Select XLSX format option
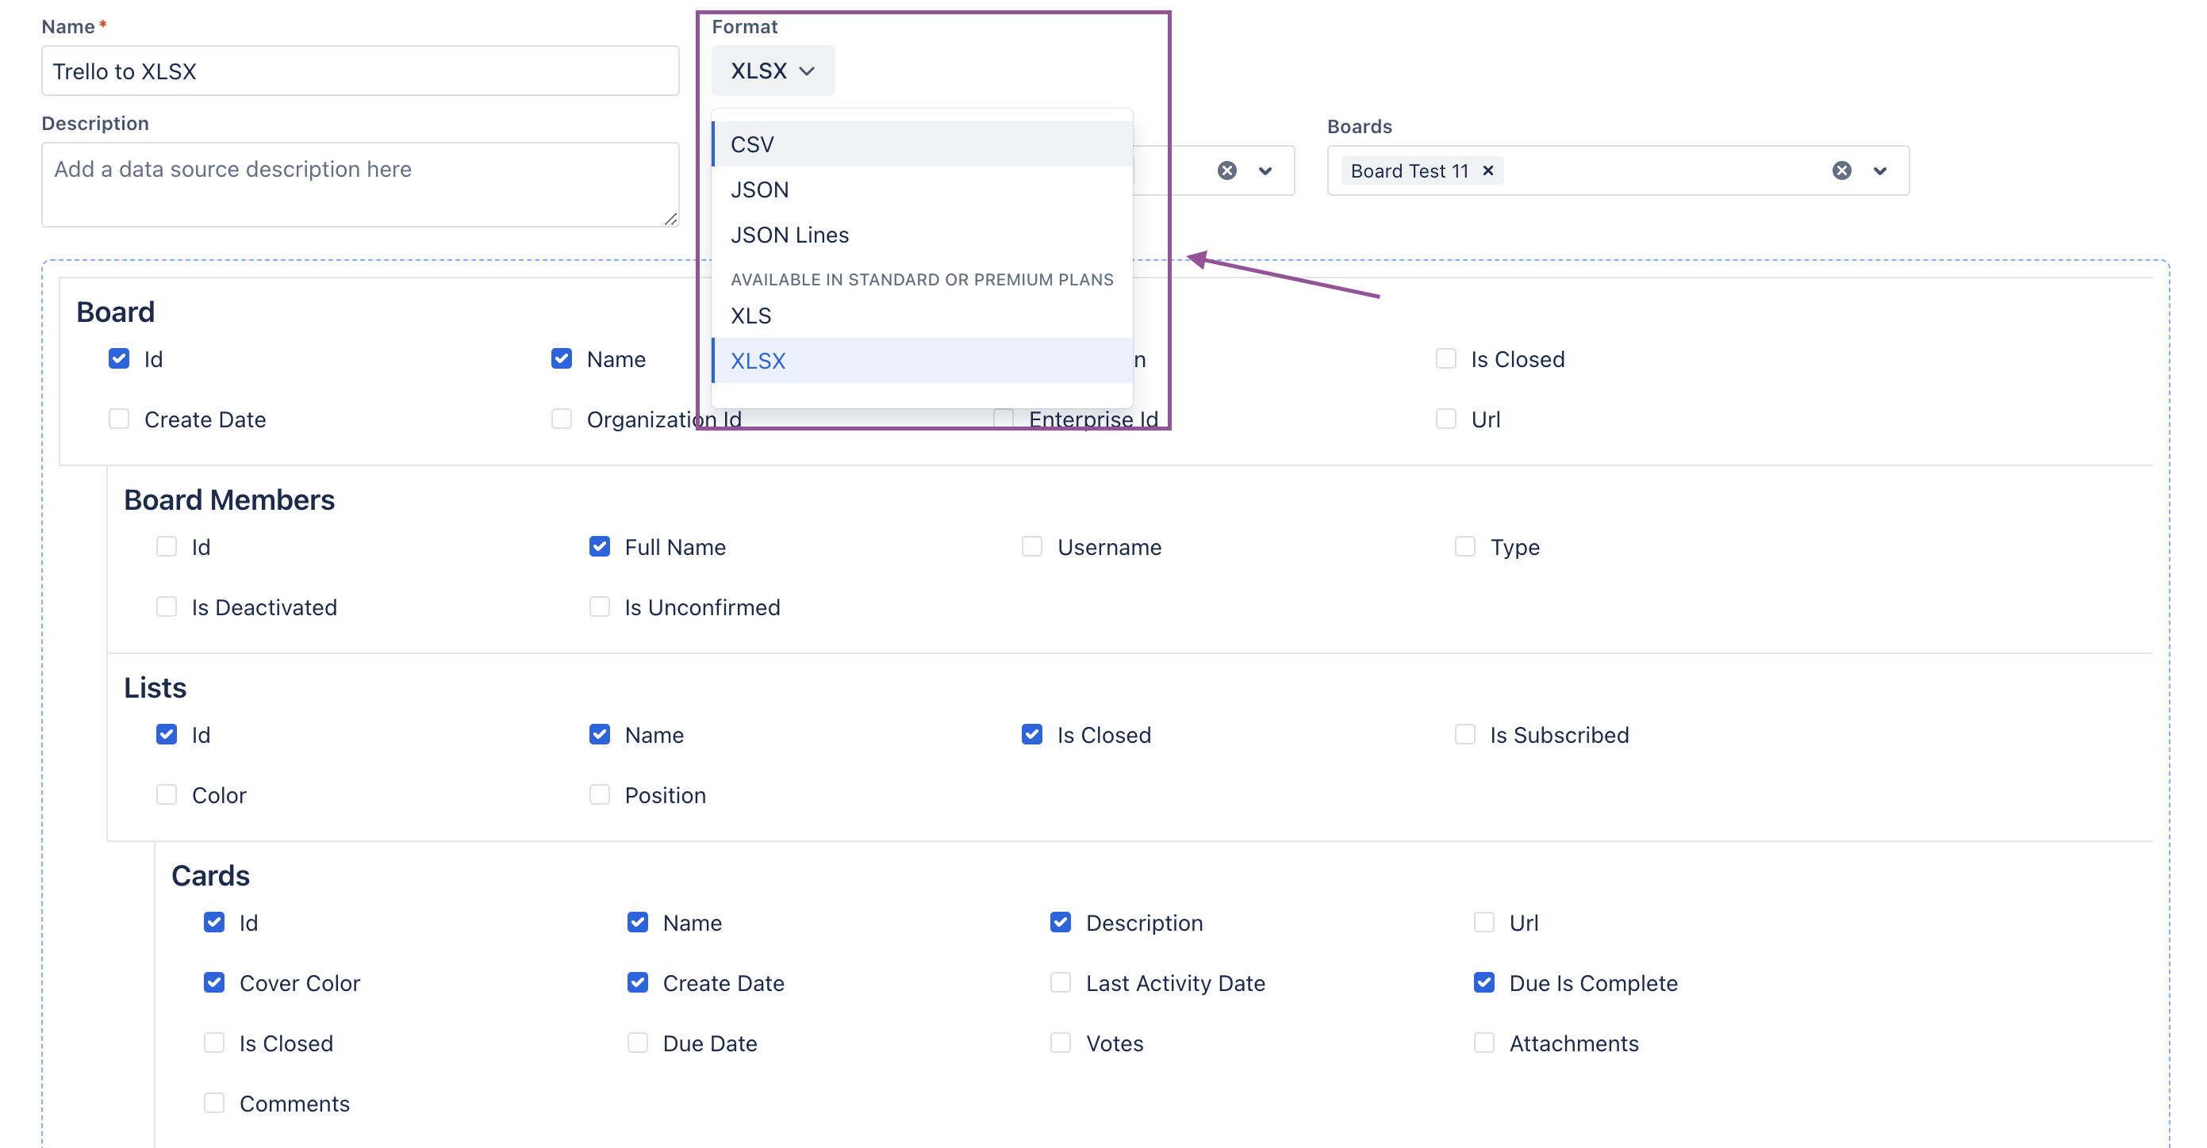Screen dimensions: 2207x1148 [759, 360]
